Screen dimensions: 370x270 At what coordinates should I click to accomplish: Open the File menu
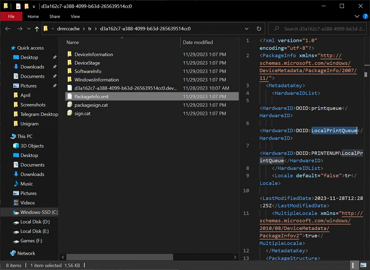tap(11, 17)
